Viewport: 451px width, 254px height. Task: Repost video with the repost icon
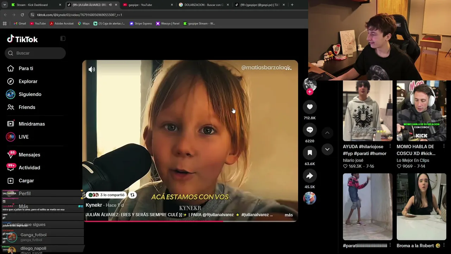tap(132, 195)
